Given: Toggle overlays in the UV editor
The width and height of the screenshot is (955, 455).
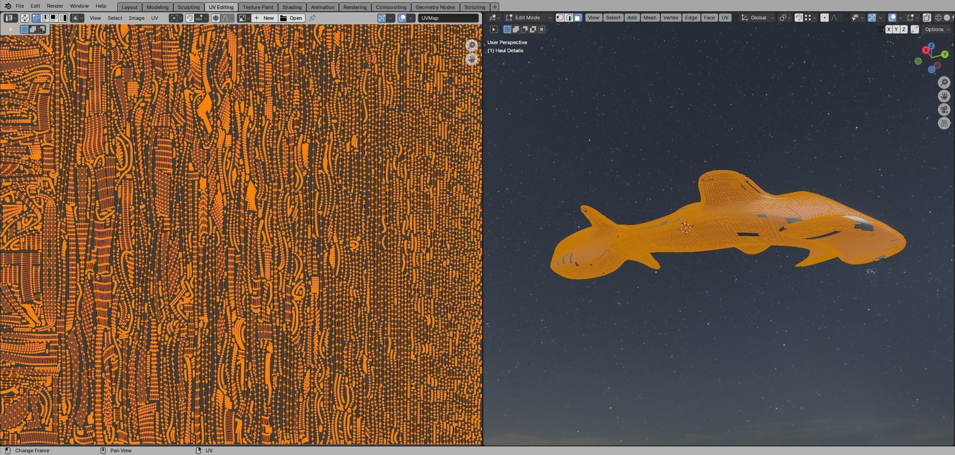Looking at the screenshot, I should pos(402,18).
